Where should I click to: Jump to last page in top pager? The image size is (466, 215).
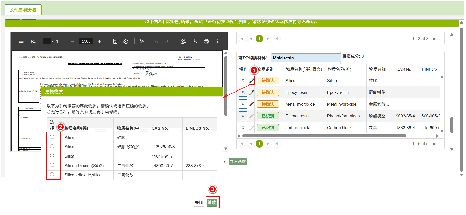(x=277, y=39)
